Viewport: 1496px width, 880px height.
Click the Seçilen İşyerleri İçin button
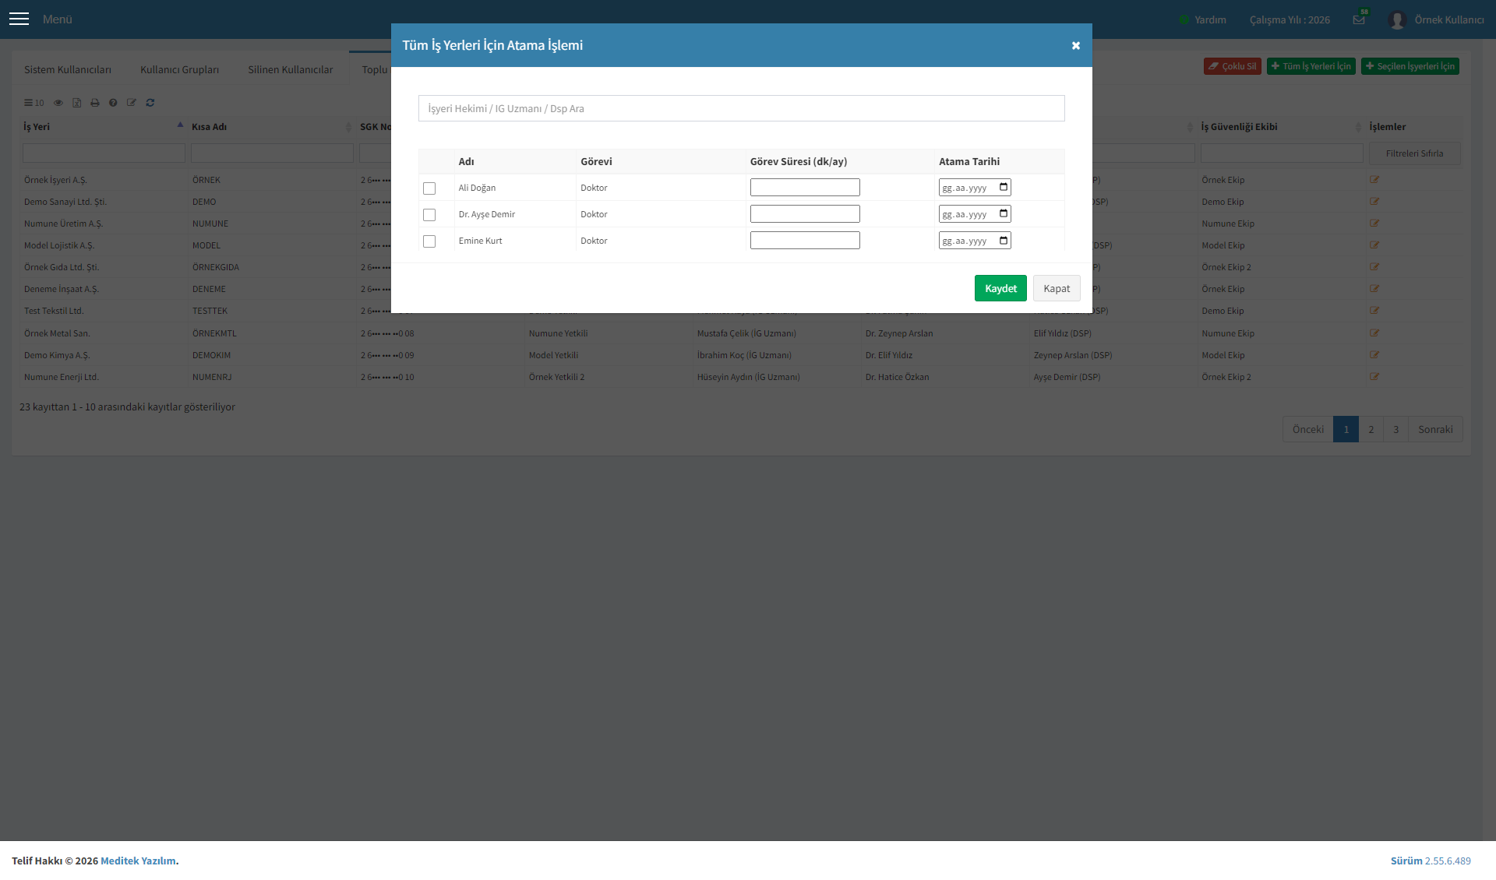tap(1410, 66)
